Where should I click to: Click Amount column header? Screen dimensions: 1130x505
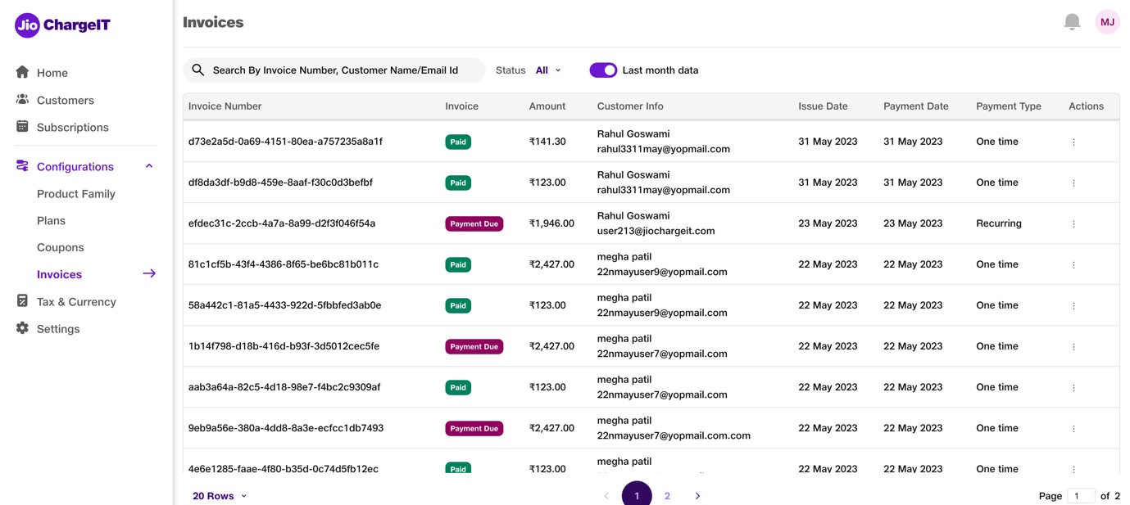coord(547,106)
